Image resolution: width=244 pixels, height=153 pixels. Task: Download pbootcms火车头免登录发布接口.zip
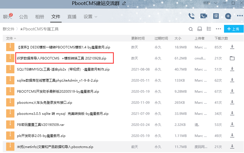(x=232, y=102)
